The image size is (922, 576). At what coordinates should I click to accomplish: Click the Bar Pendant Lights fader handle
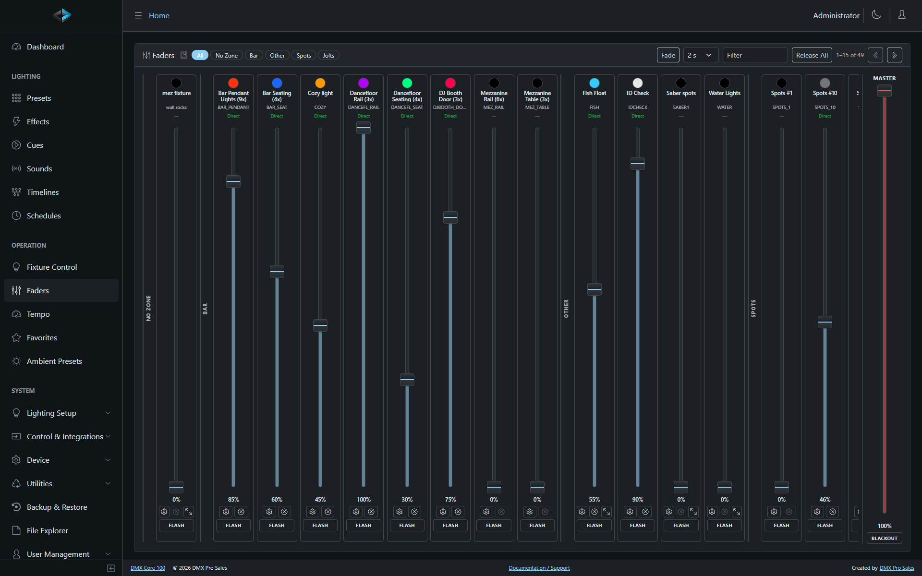point(233,181)
